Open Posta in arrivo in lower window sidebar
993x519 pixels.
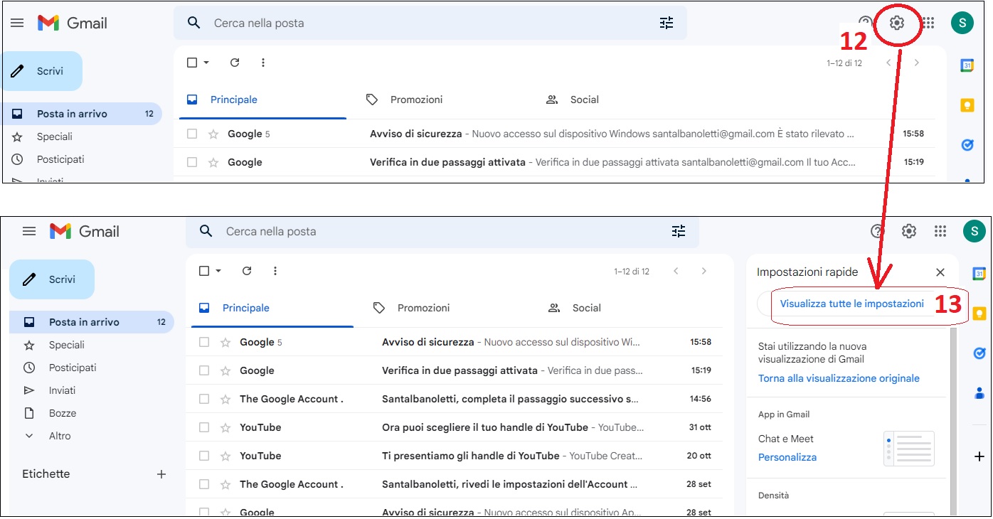pyautogui.click(x=92, y=322)
